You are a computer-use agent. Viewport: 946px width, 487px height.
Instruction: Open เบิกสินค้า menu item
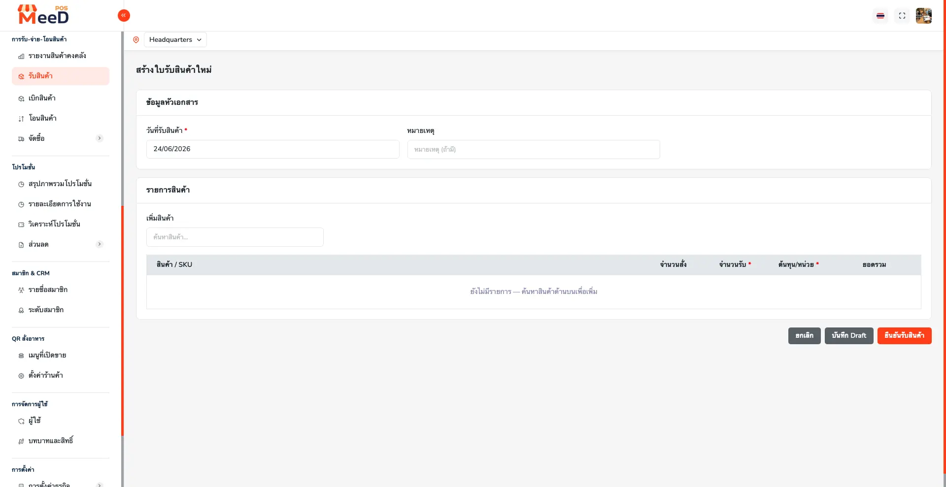[61, 98]
